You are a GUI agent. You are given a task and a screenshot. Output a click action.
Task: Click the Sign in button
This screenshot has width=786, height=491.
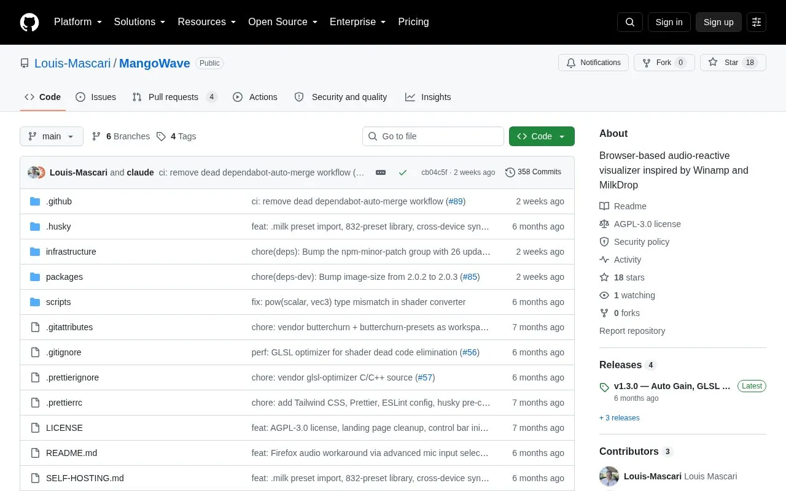(x=669, y=22)
